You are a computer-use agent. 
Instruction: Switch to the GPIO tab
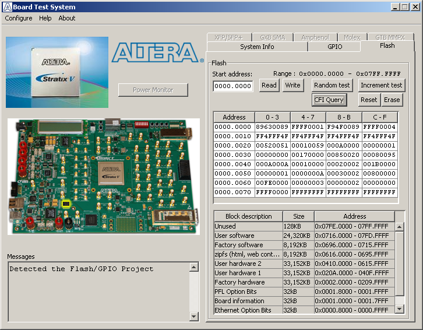pos(334,47)
